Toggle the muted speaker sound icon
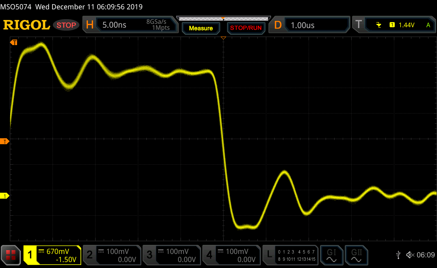This screenshot has width=437, height=268. click(410, 255)
